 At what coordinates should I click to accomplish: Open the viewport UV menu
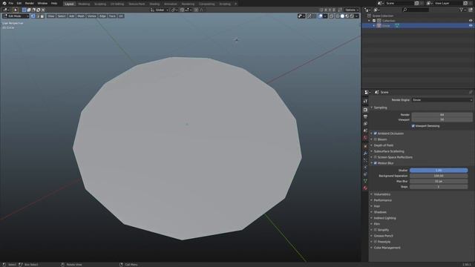pyautogui.click(x=121, y=16)
